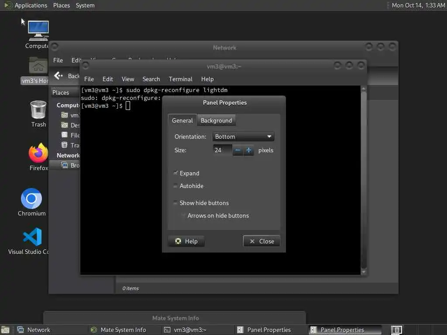Click the show desktop icon in bottom panel

5,330
